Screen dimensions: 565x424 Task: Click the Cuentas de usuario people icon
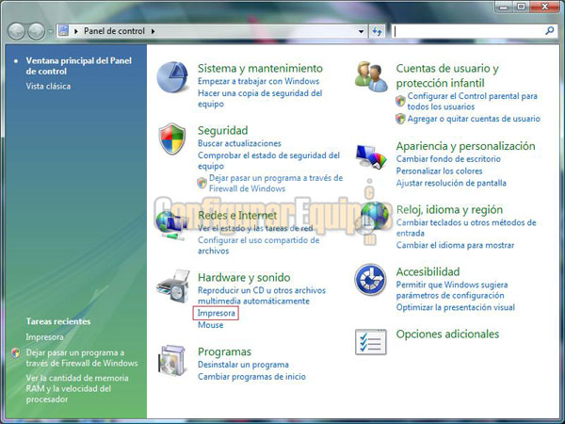370,76
